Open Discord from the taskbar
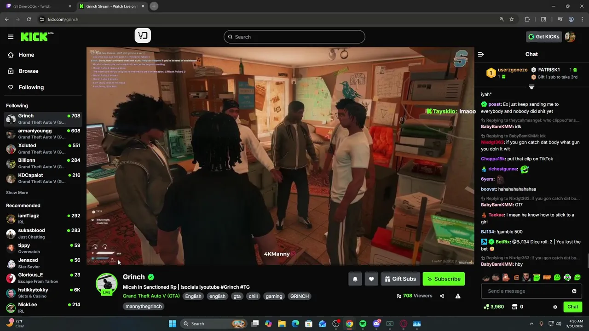Screen dimensions: 589x331 pyautogui.click(x=376, y=324)
